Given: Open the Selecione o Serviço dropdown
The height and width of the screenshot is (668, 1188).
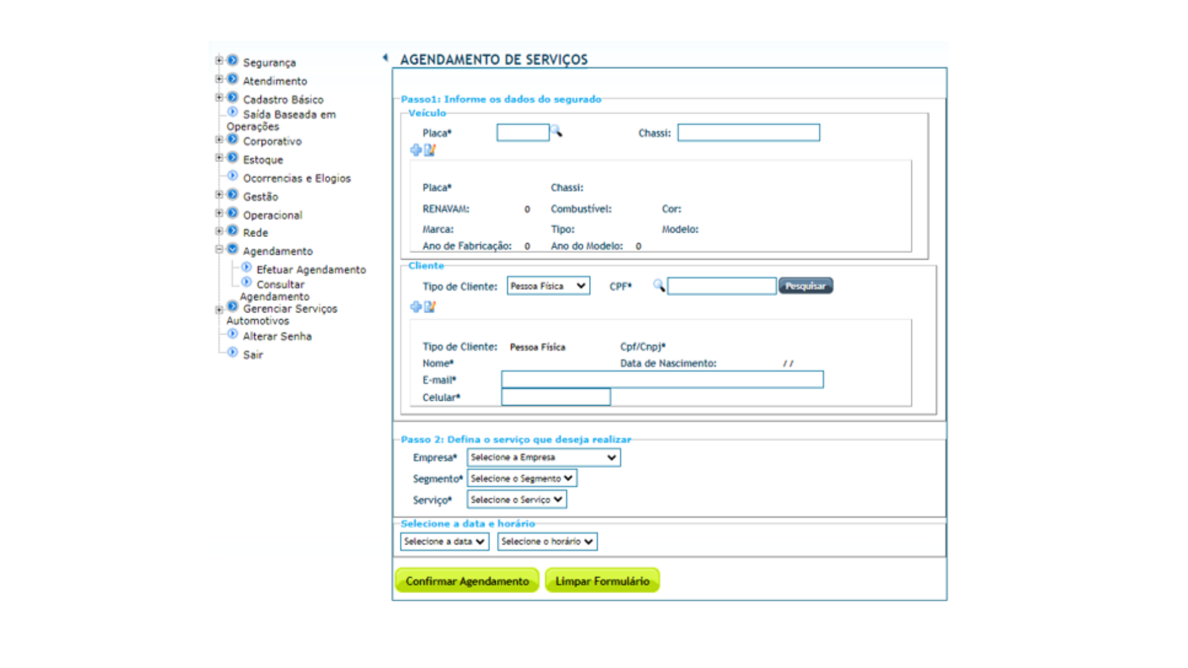Looking at the screenshot, I should point(517,499).
